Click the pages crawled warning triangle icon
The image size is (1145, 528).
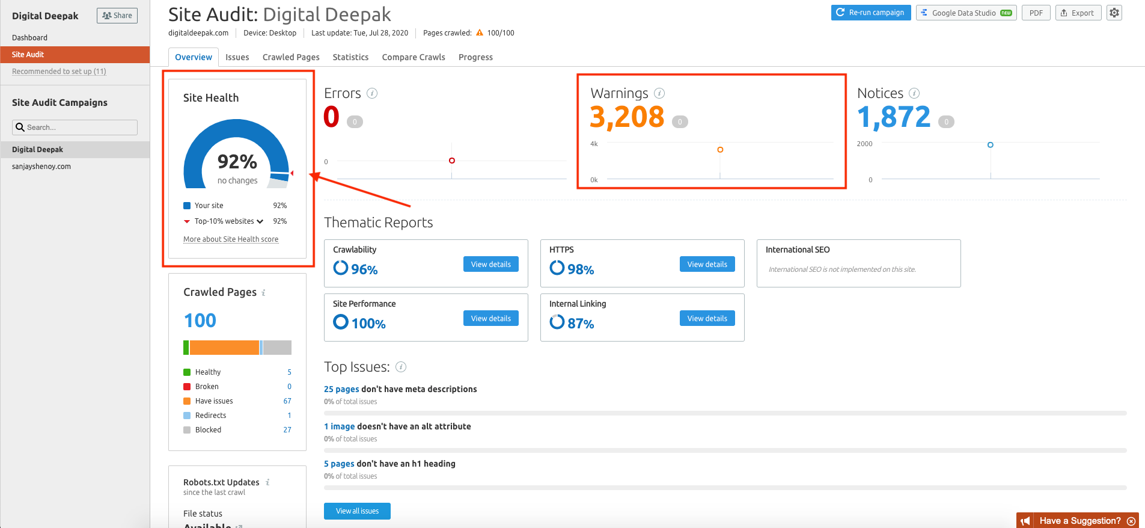(x=480, y=33)
